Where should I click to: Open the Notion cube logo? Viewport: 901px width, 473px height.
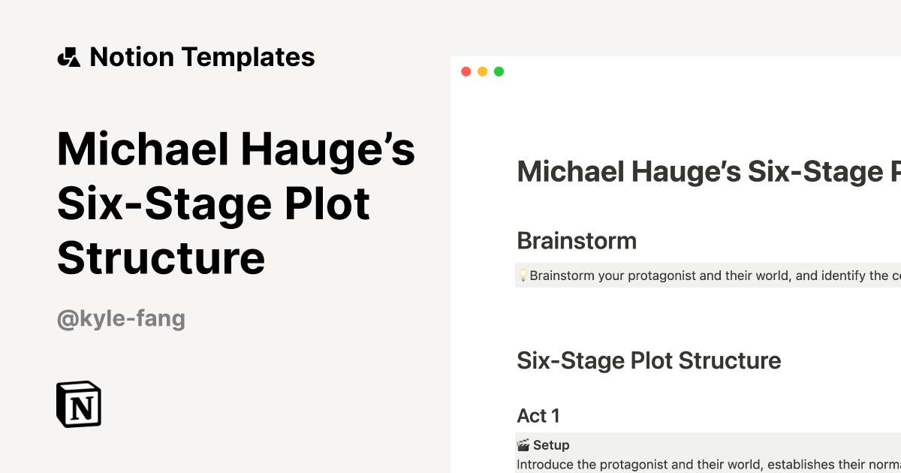click(79, 404)
